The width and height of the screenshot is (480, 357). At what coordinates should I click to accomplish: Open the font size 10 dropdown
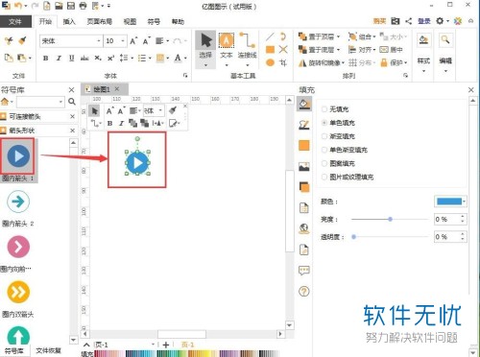123,41
